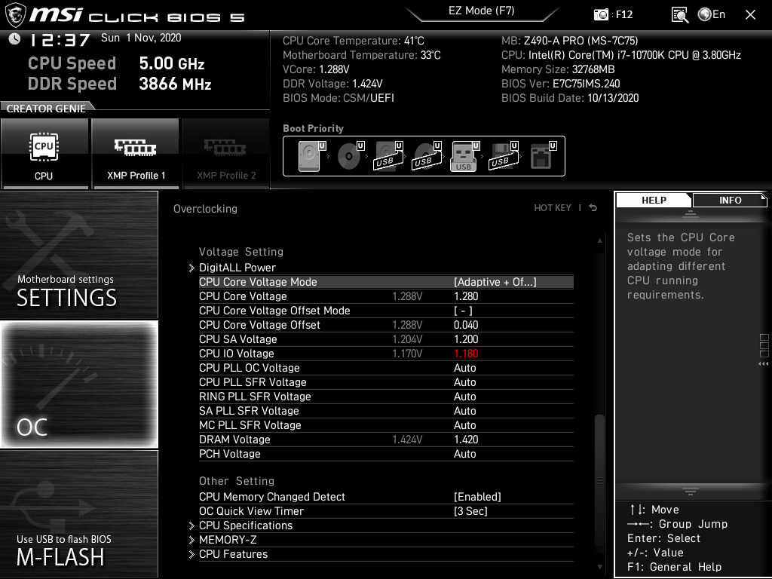772x579 pixels.
Task: Switch to EZ Mode (F7)
Action: (x=481, y=11)
